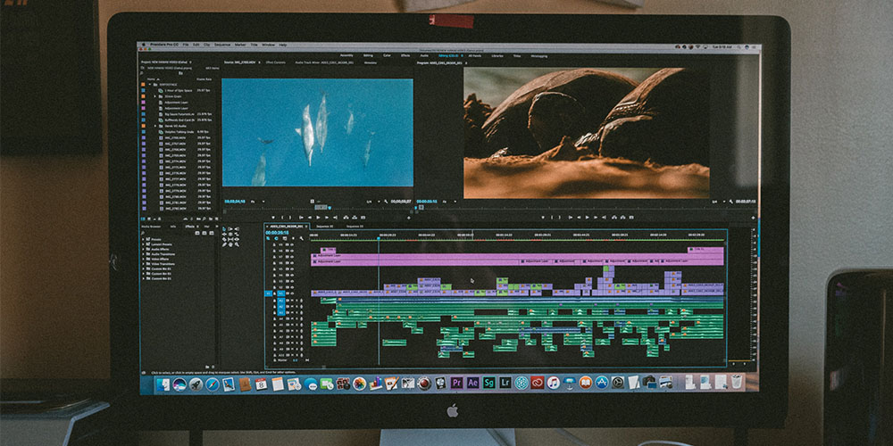Expand the Lumetri Presets folder
893x446 pixels.
point(143,244)
